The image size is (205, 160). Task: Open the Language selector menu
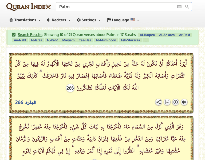point(123,20)
